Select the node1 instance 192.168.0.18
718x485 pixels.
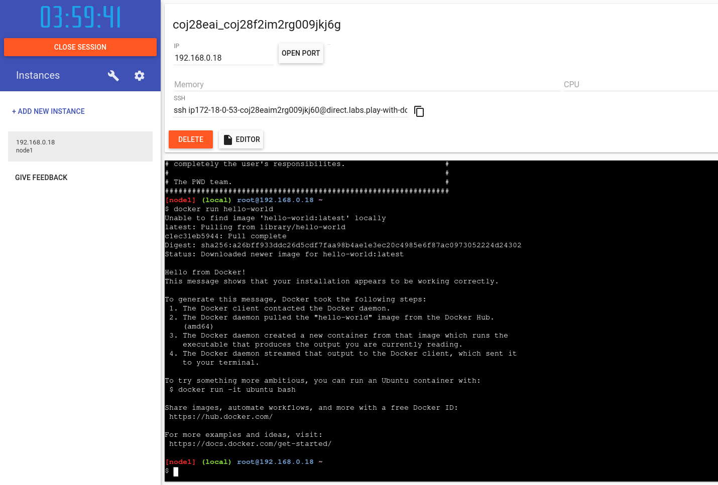(x=80, y=146)
